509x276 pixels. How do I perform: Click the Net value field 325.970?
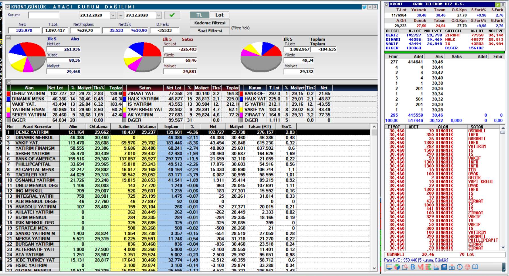[24, 30]
